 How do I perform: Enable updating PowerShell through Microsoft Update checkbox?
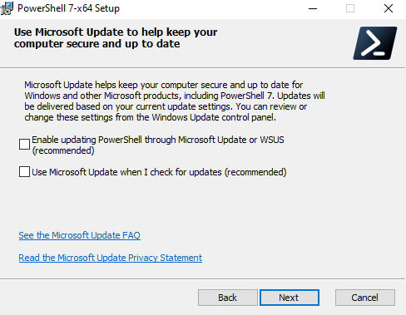[24, 145]
